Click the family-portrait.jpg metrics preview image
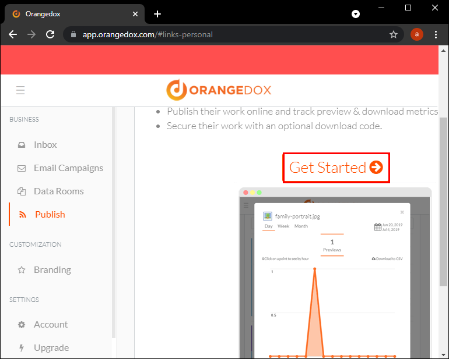Screen dimensions: 449x359 click(x=335, y=273)
